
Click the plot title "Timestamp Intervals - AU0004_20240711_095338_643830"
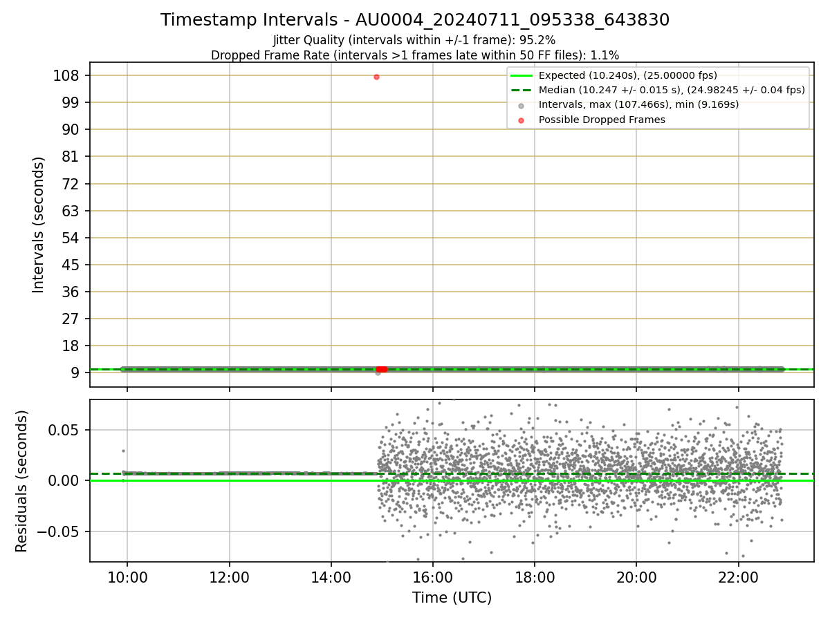click(415, 20)
